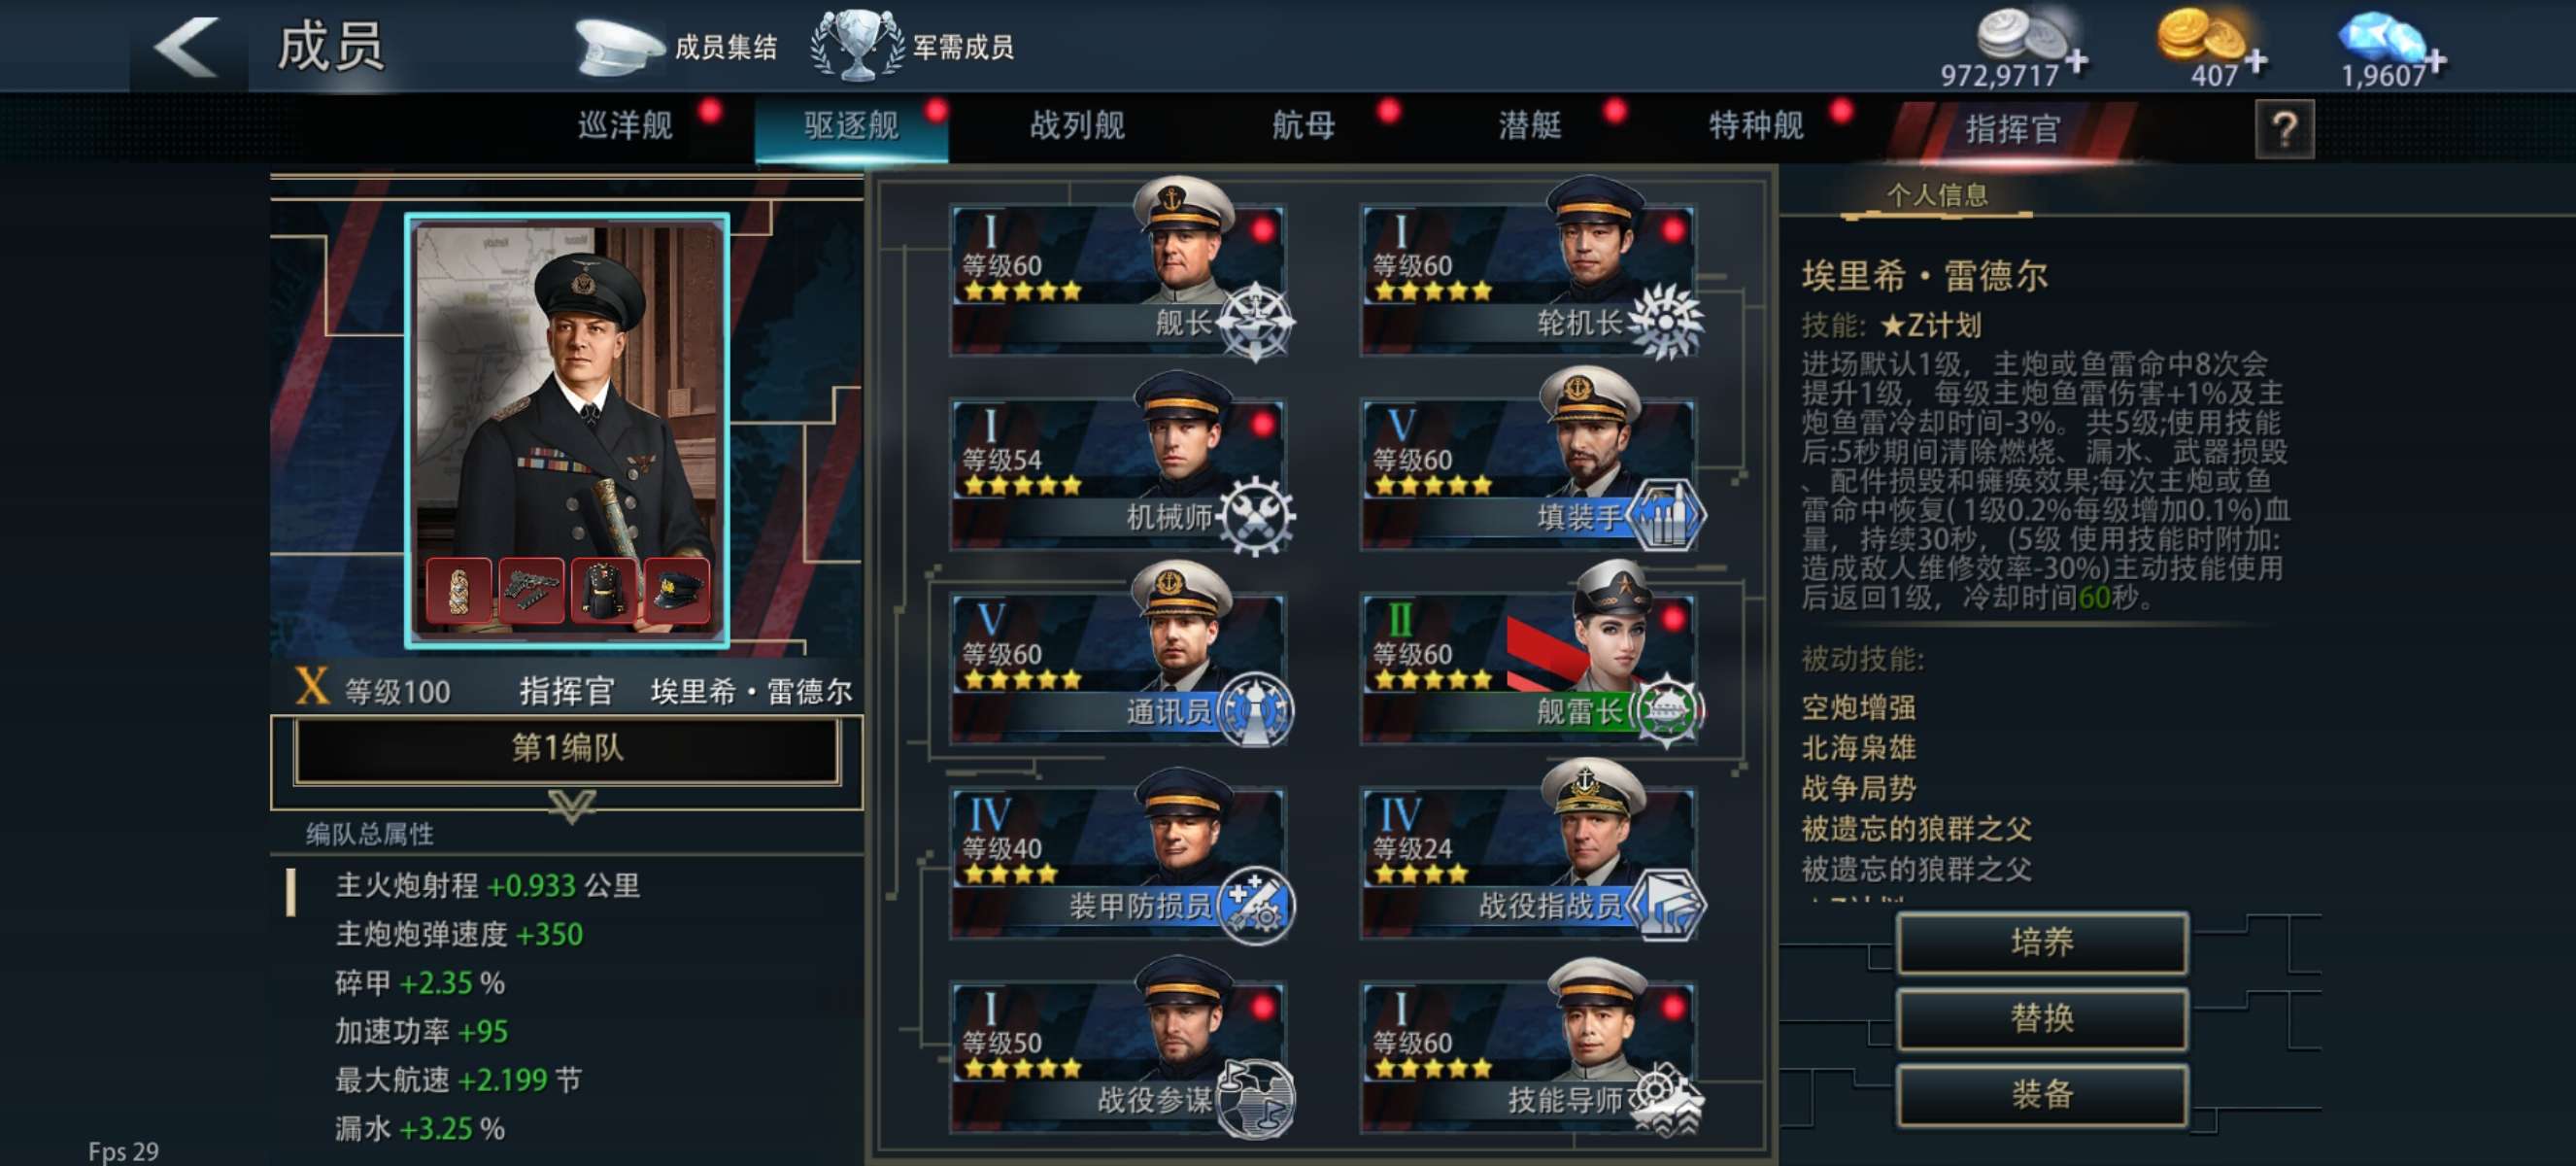
Task: Open the help question mark icon
Action: point(2284,129)
